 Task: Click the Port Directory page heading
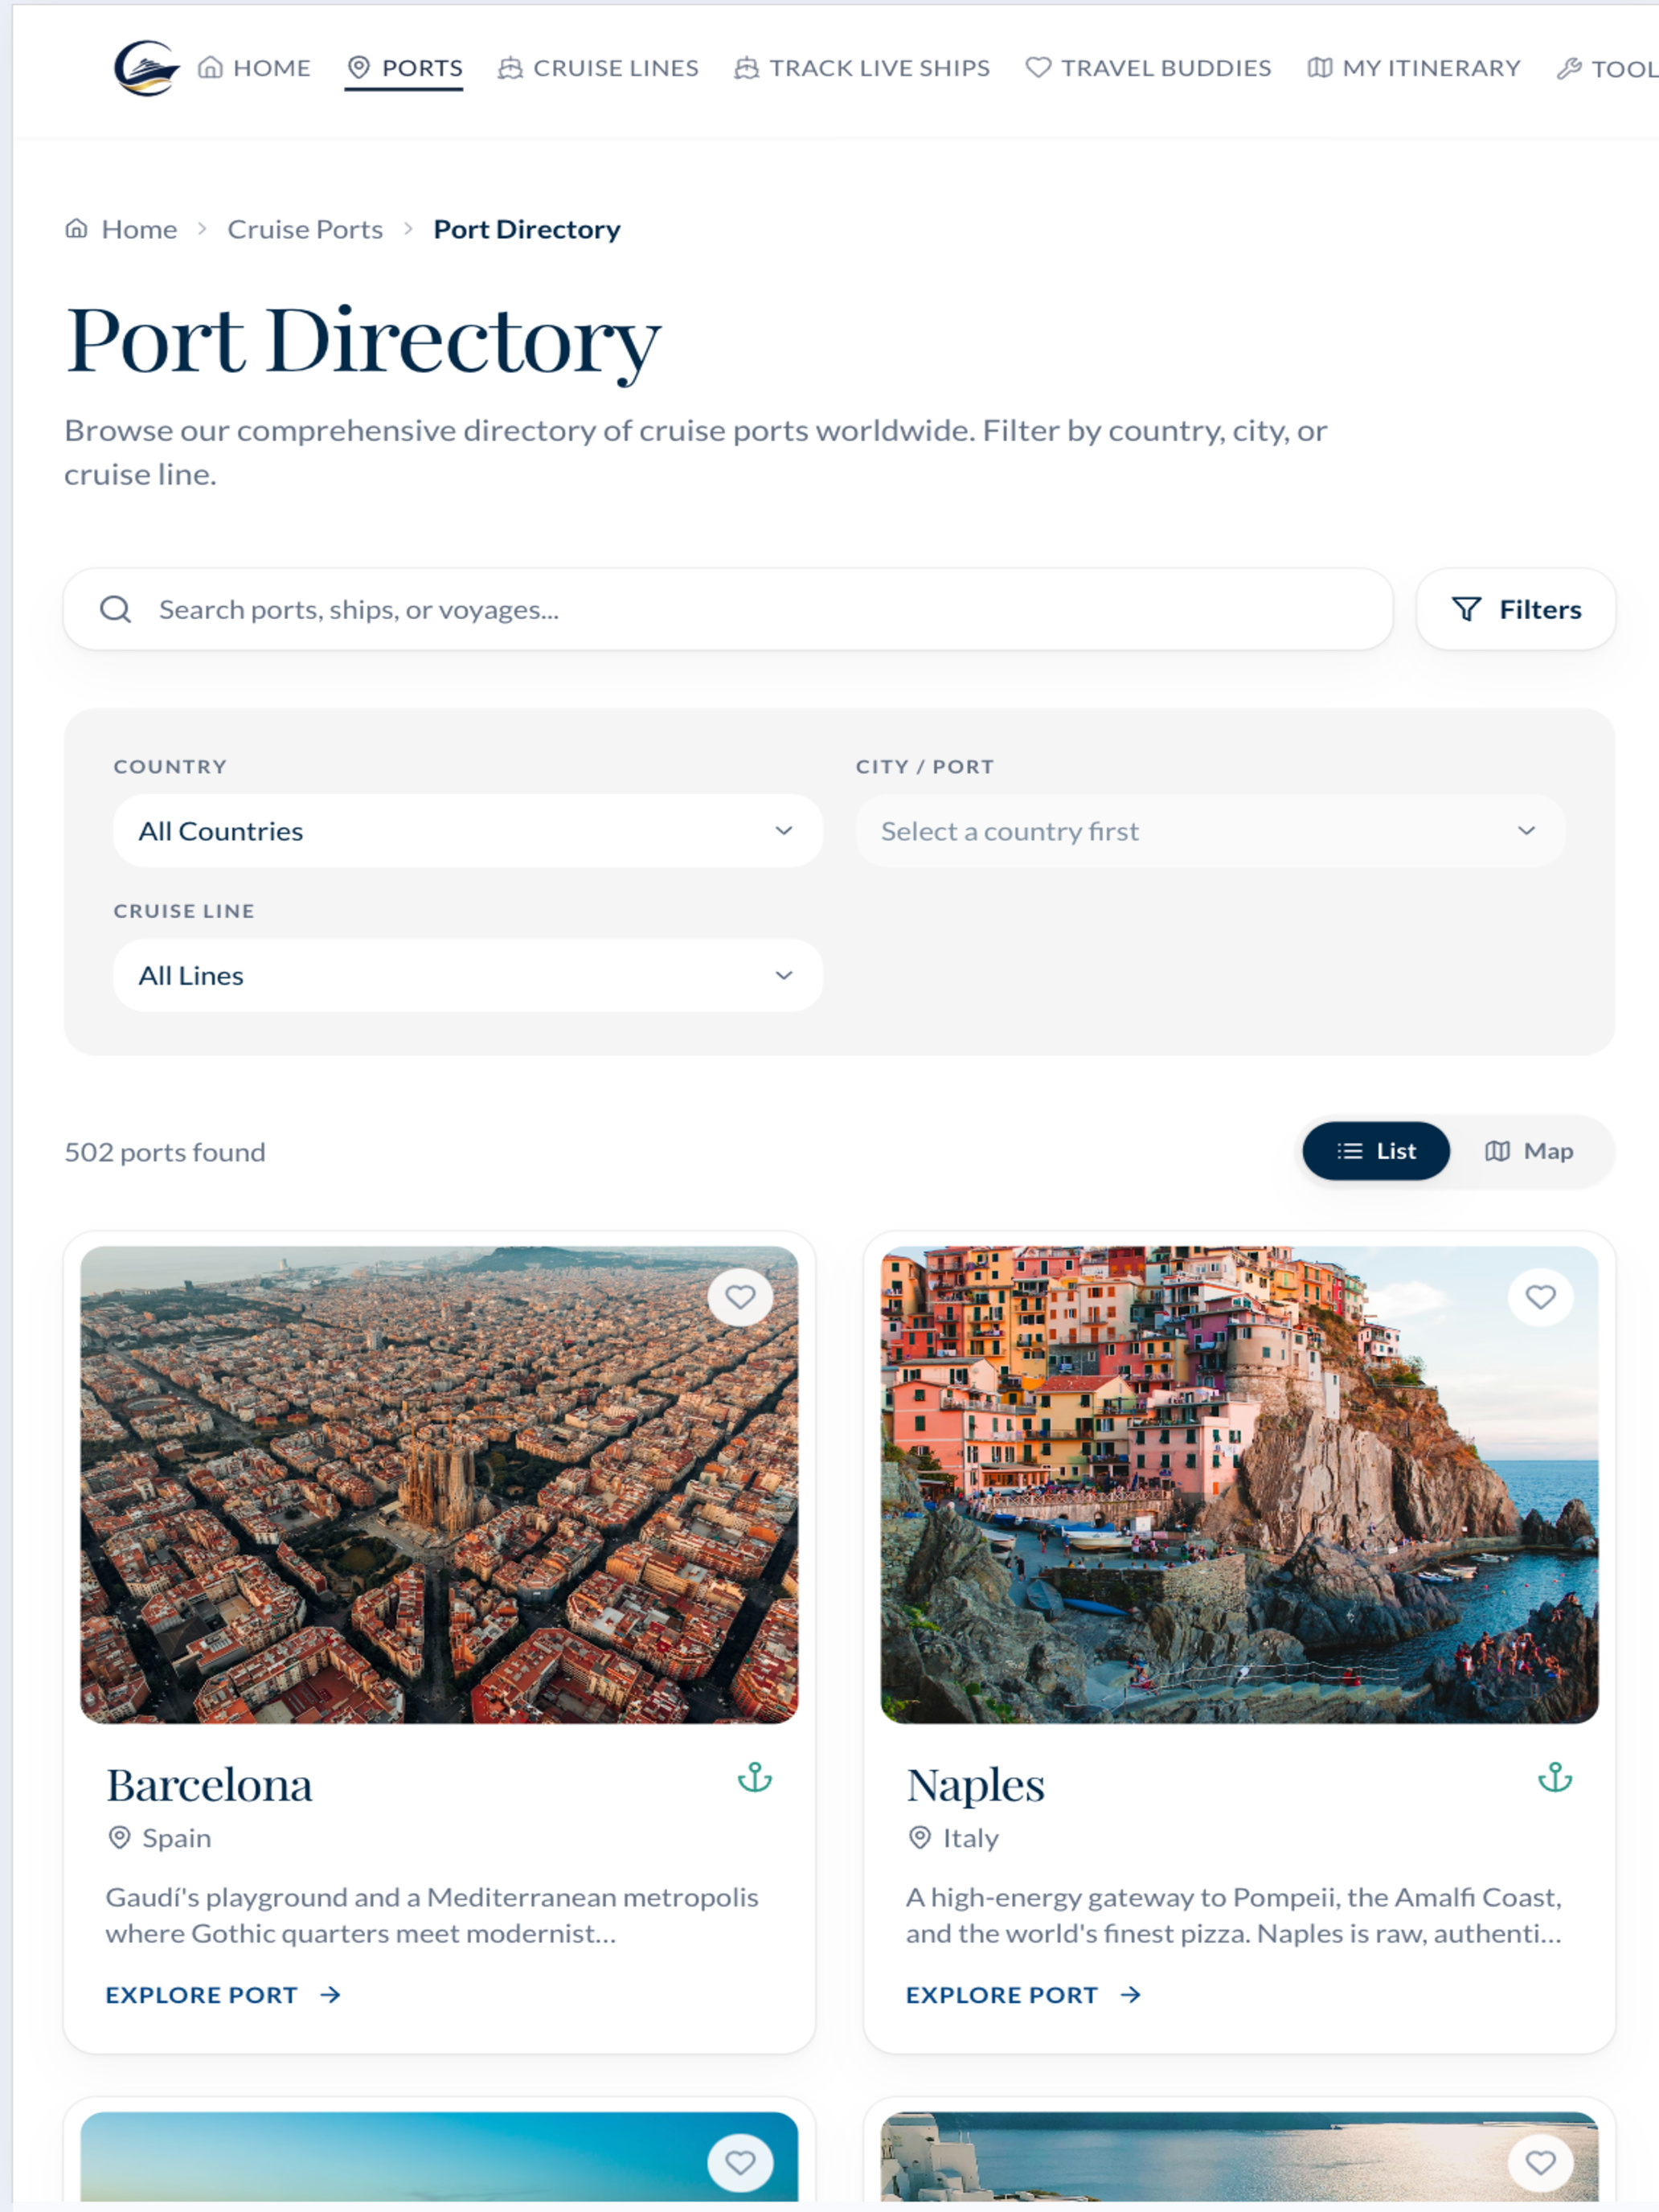tap(363, 342)
